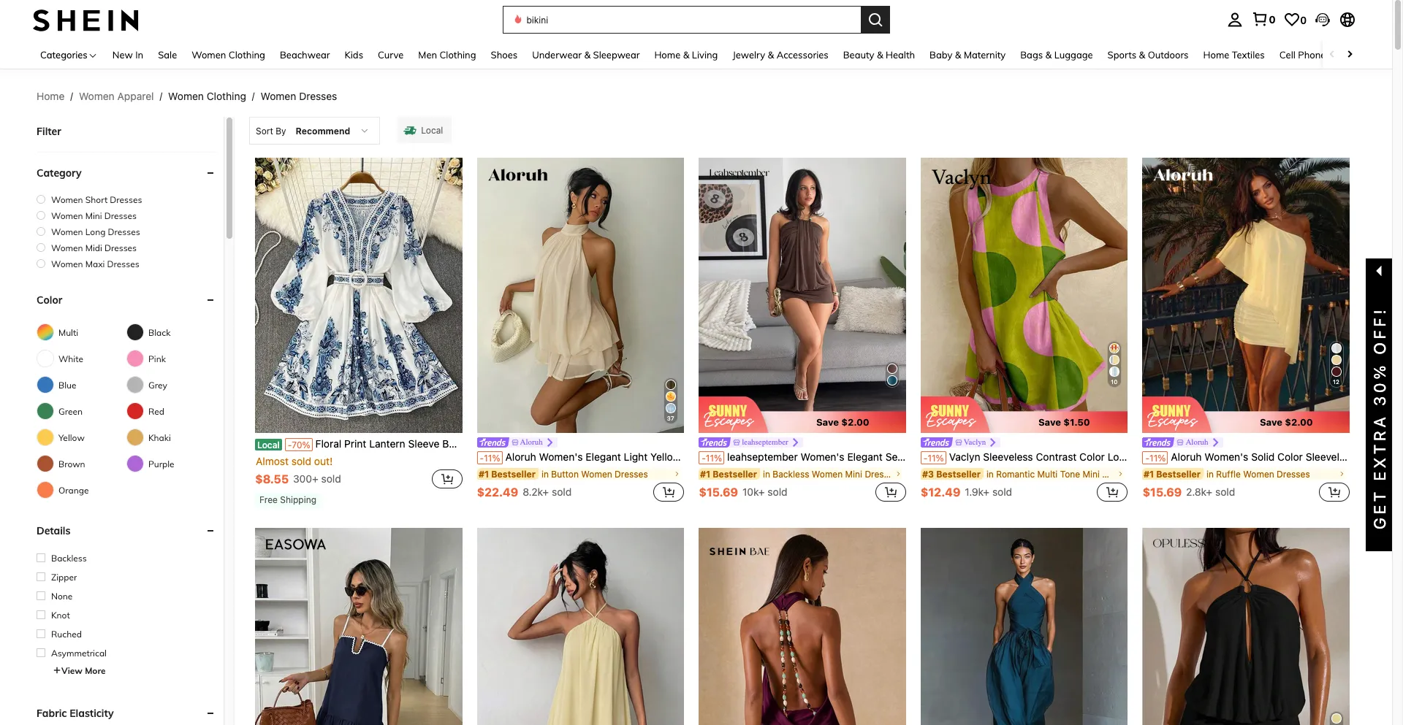Filter by Red color swatch

coord(135,411)
